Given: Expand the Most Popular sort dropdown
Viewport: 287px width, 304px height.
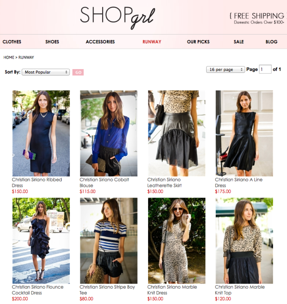Looking at the screenshot, I should point(46,72).
